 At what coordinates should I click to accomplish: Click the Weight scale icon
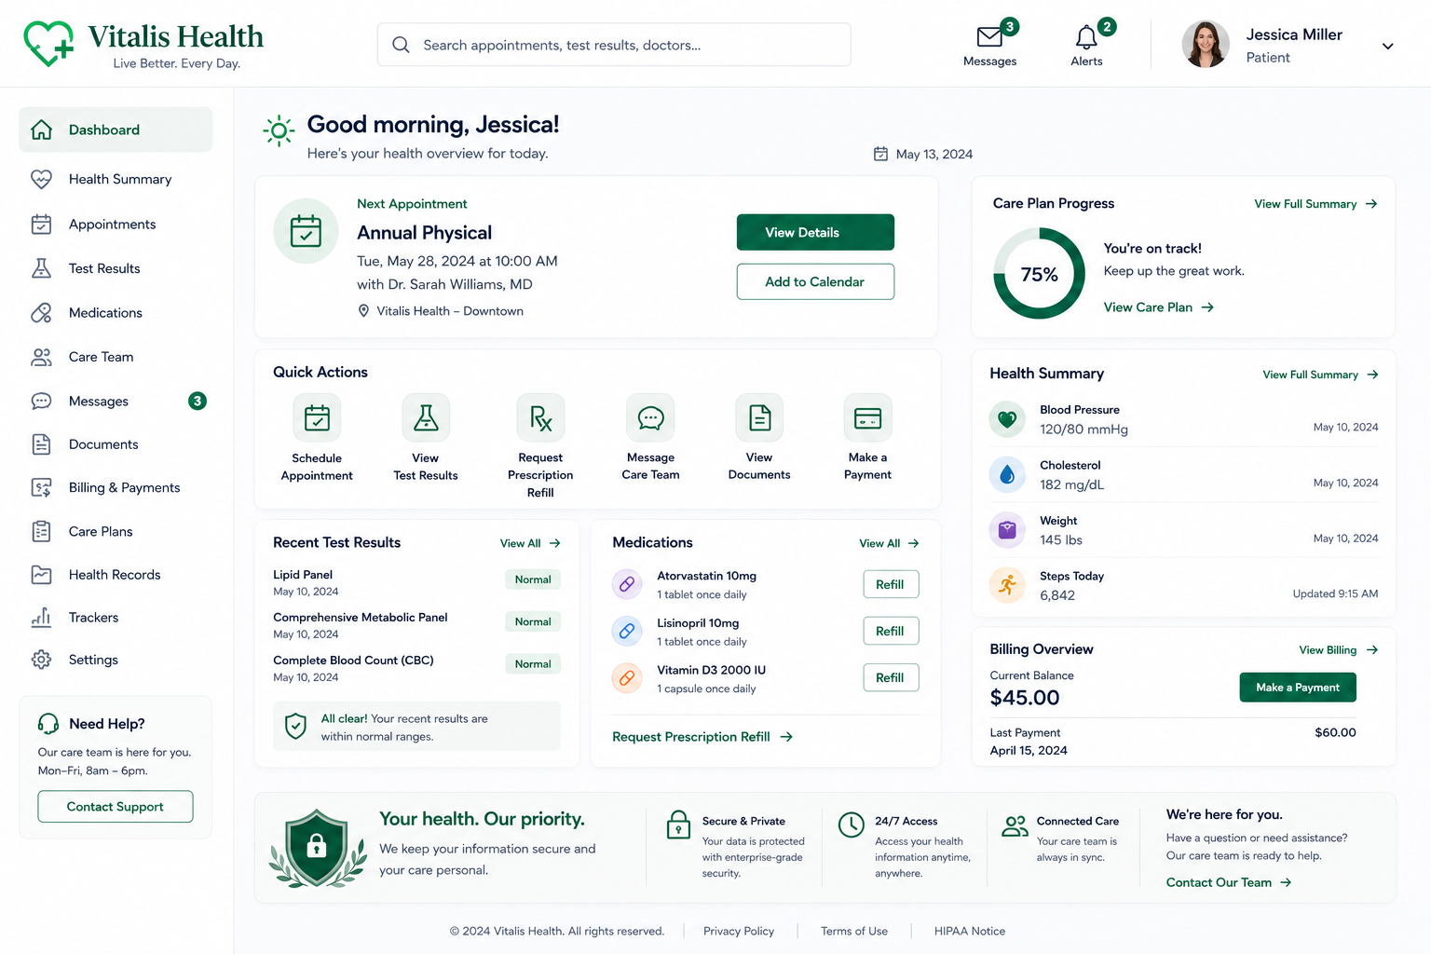pyautogui.click(x=1007, y=530)
